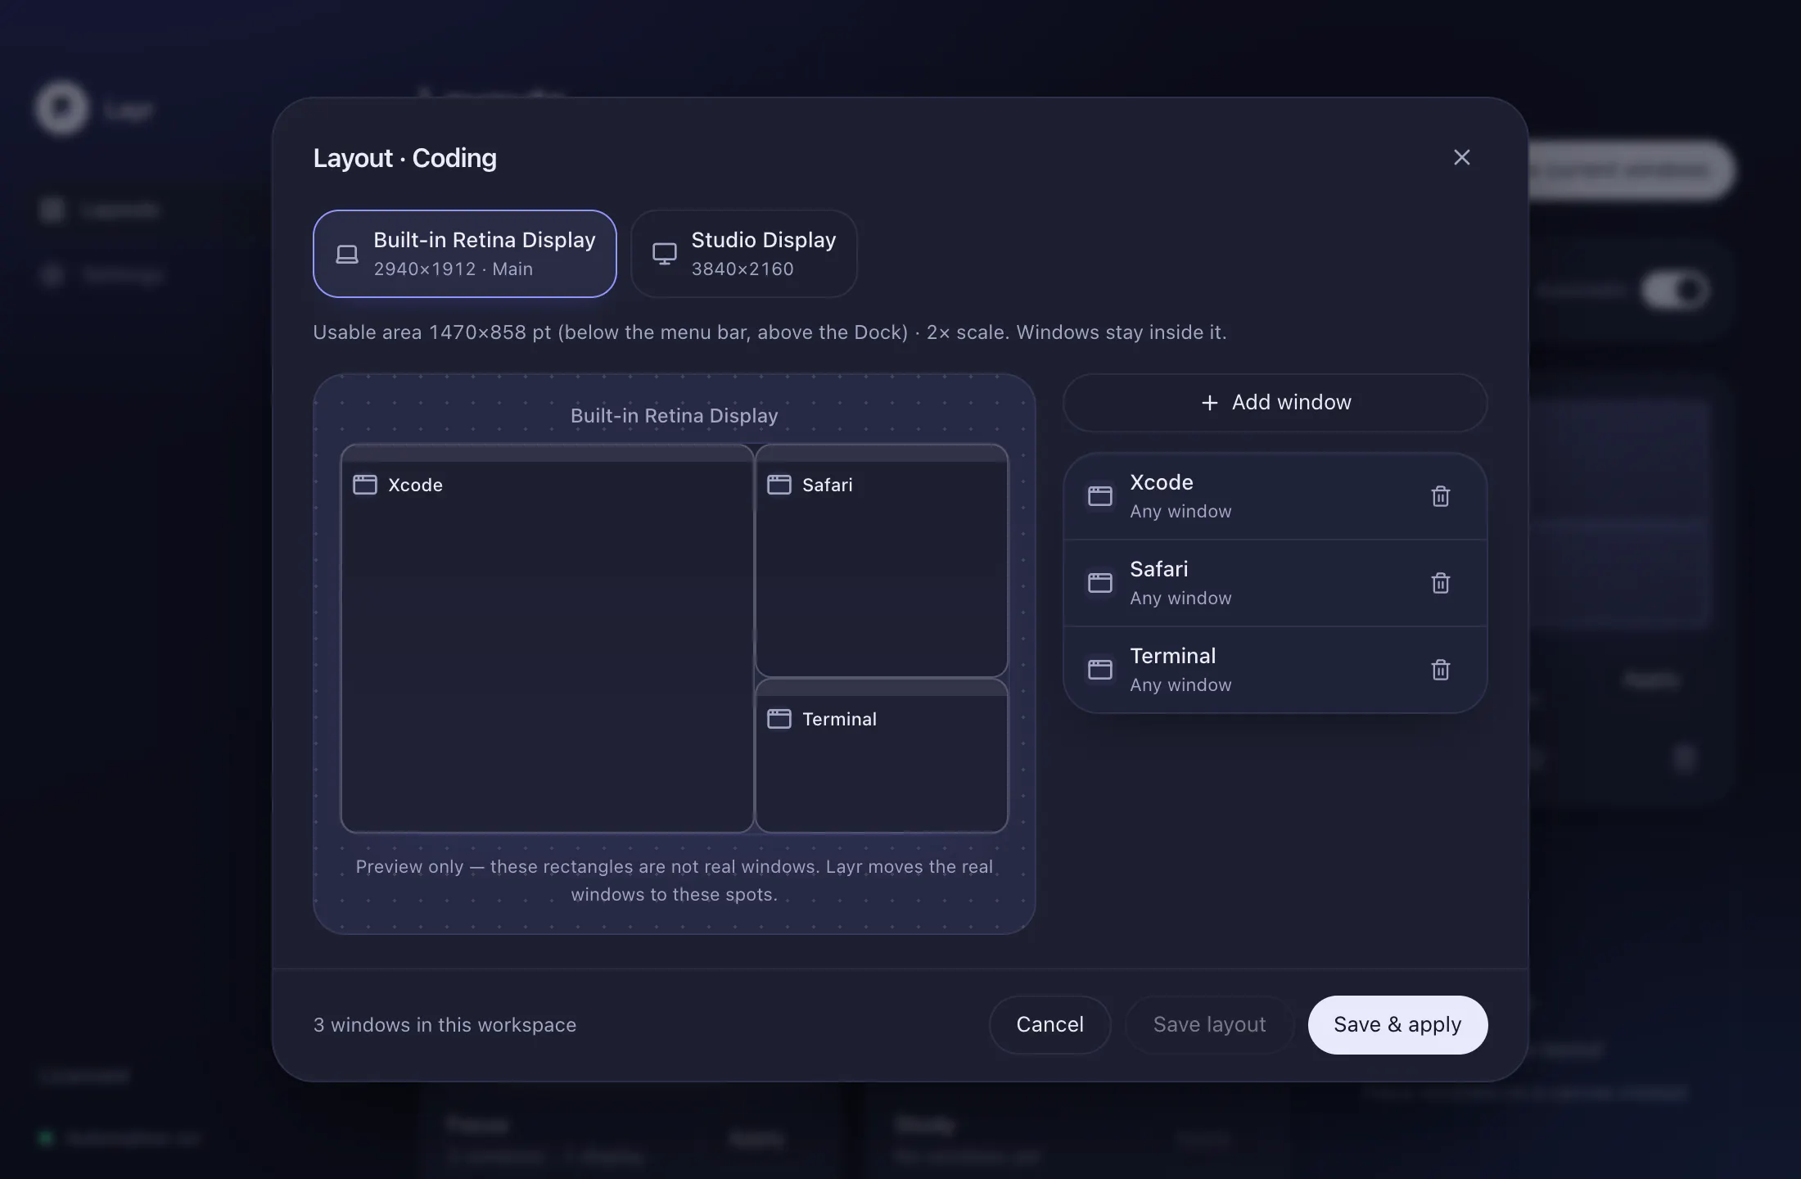Click the monitor icon on Studio Display tab
Viewport: 1801px width, 1179px height.
(x=664, y=254)
